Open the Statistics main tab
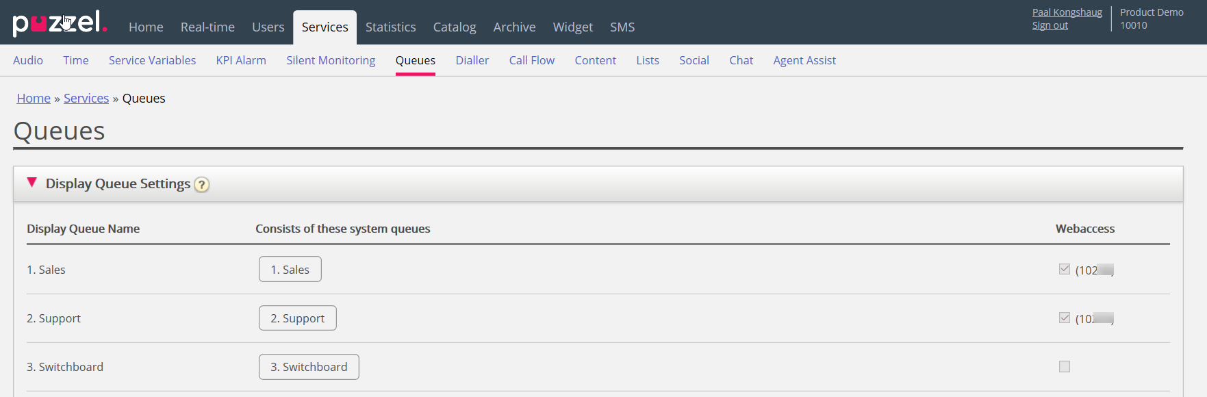Image resolution: width=1207 pixels, height=397 pixels. point(390,27)
